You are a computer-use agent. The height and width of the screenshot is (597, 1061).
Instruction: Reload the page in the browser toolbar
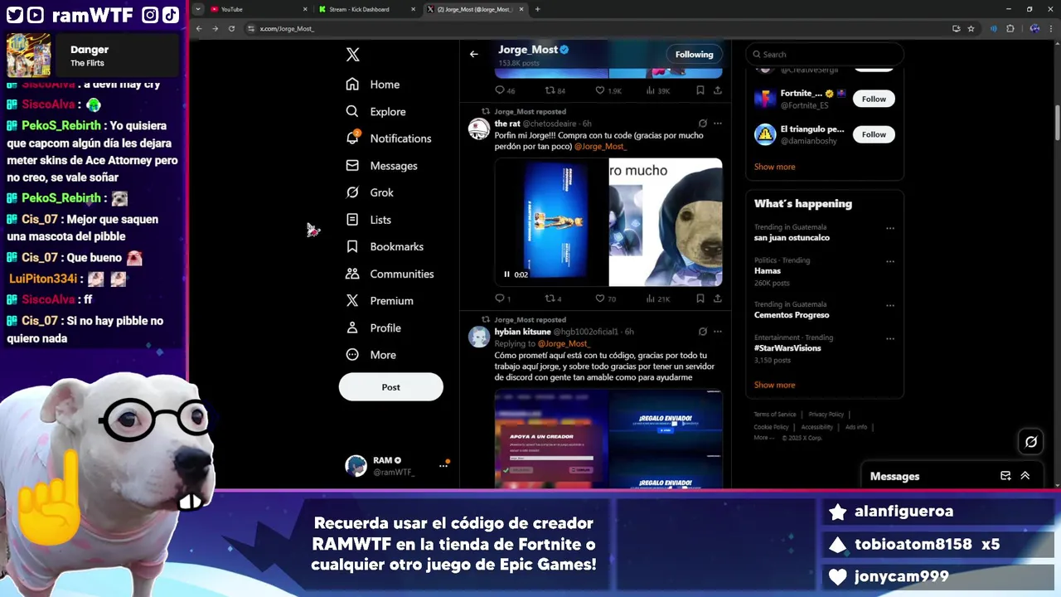point(231,28)
